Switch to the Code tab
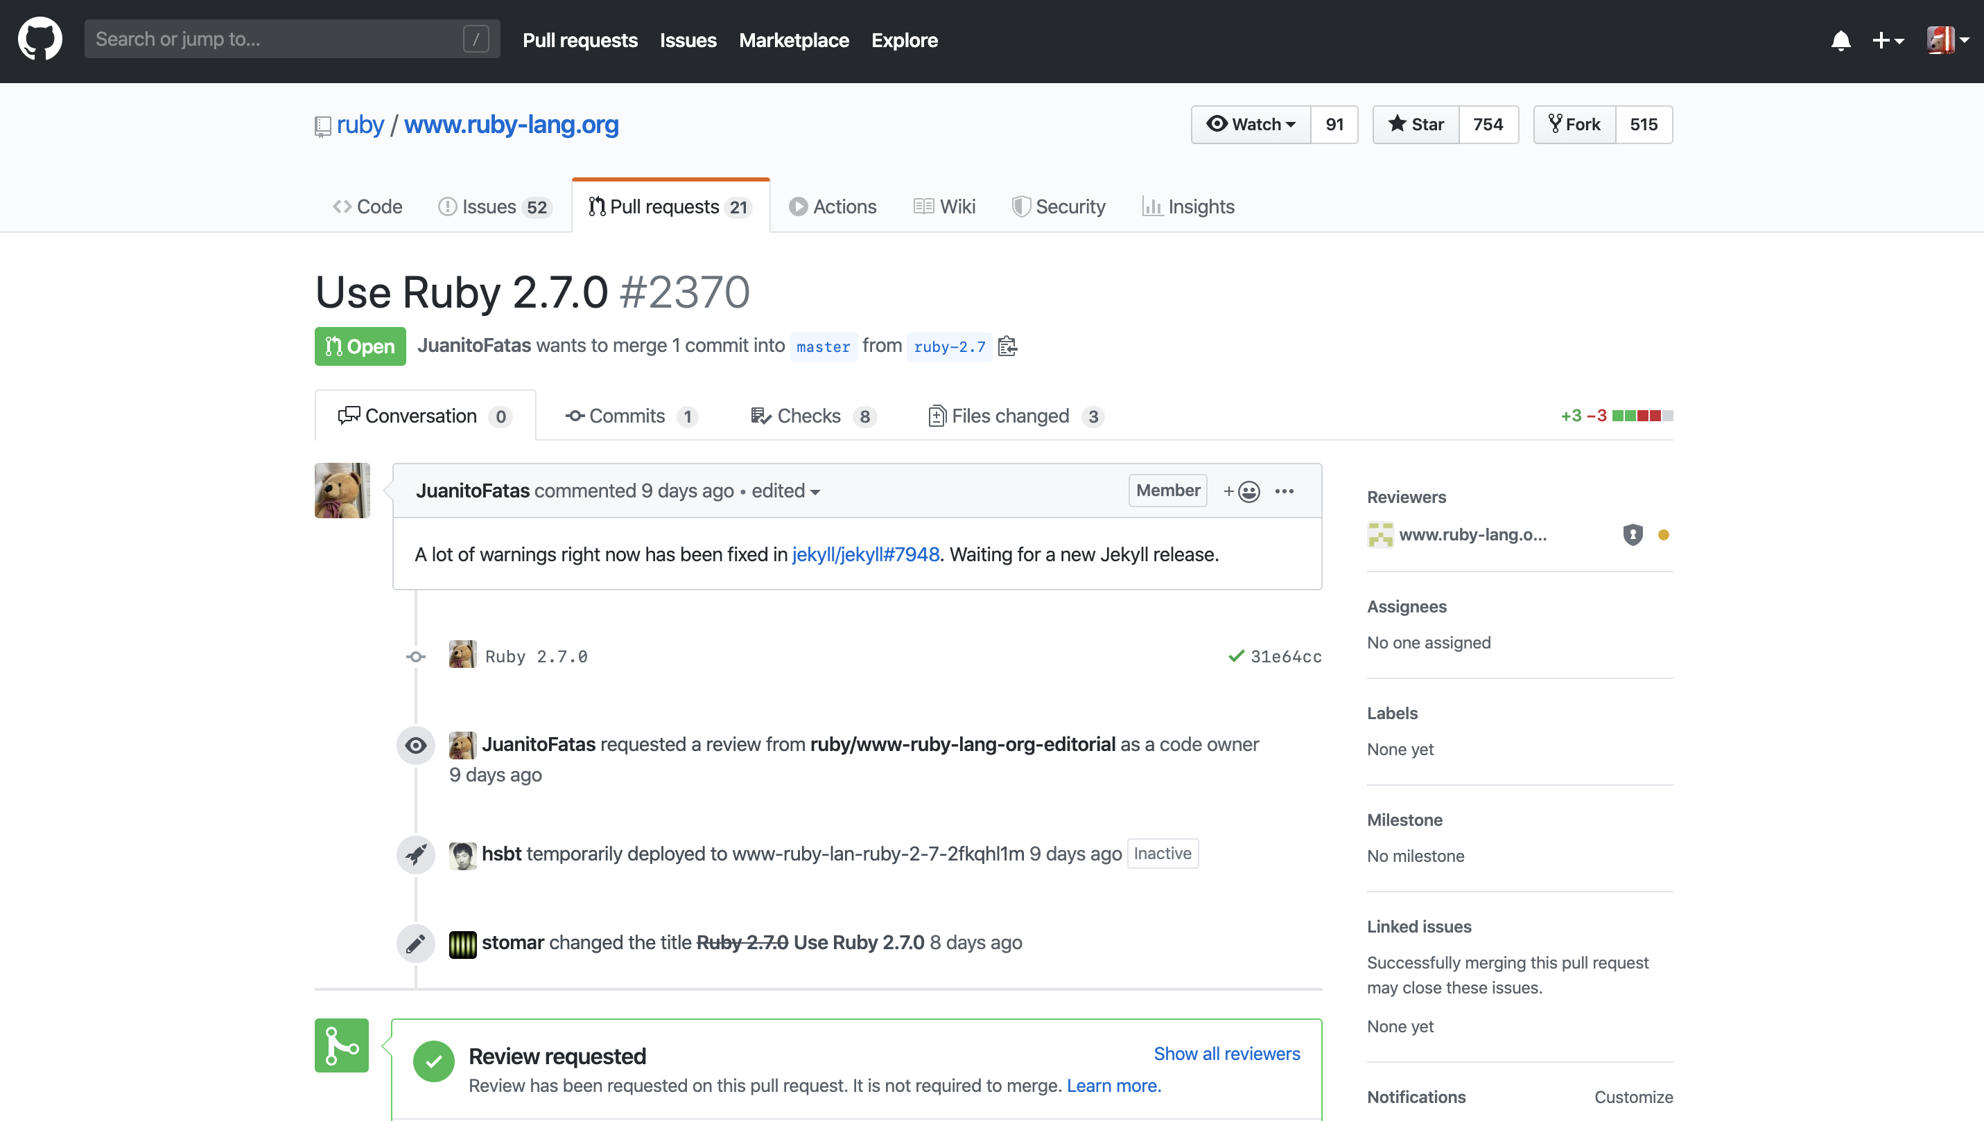Screen dimensions: 1984x1121 pyautogui.click(x=367, y=206)
